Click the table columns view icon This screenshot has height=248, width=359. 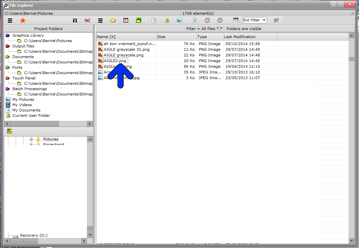pyautogui.click(x=236, y=20)
